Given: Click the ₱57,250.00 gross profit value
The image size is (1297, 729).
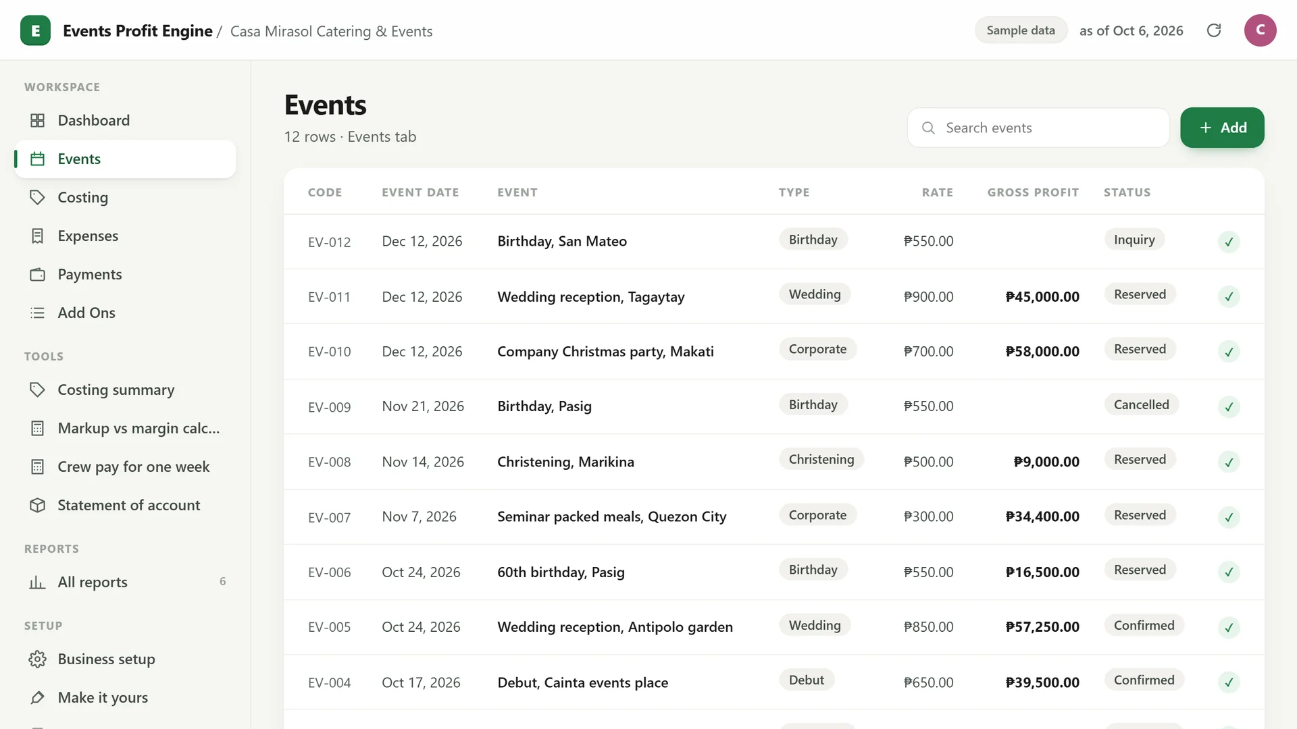Looking at the screenshot, I should [x=1042, y=627].
